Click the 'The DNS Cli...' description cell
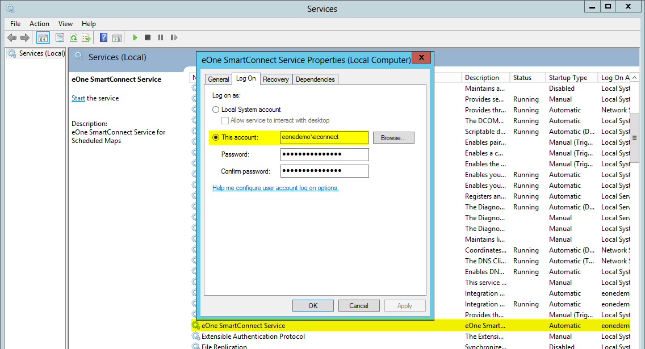The image size is (645, 349). pyautogui.click(x=485, y=260)
